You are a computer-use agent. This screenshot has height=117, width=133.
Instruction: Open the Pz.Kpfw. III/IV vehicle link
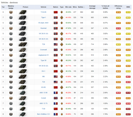[x=44, y=23]
